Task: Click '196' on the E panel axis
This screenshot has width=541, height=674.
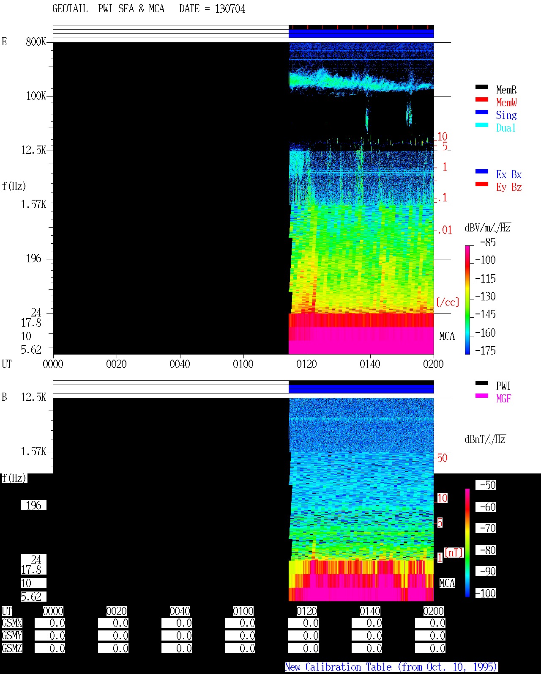Action: click(34, 259)
